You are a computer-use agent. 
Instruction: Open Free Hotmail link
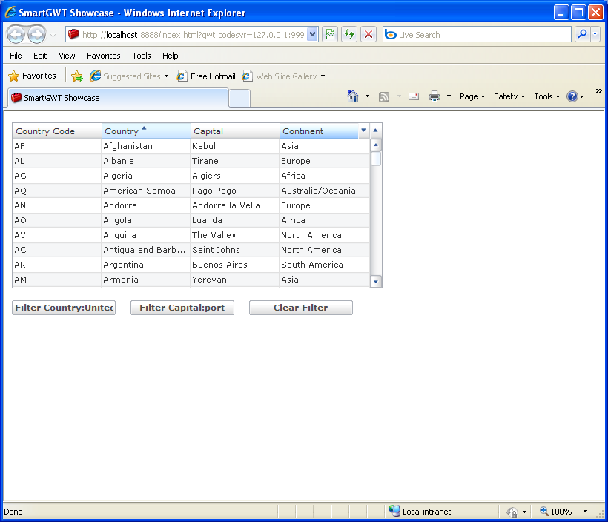pyautogui.click(x=206, y=76)
